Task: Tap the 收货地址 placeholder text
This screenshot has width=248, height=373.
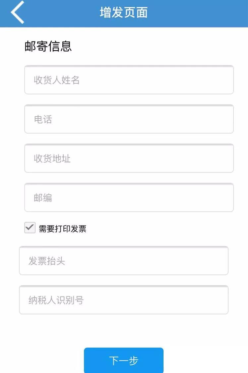Action: pyautogui.click(x=52, y=159)
